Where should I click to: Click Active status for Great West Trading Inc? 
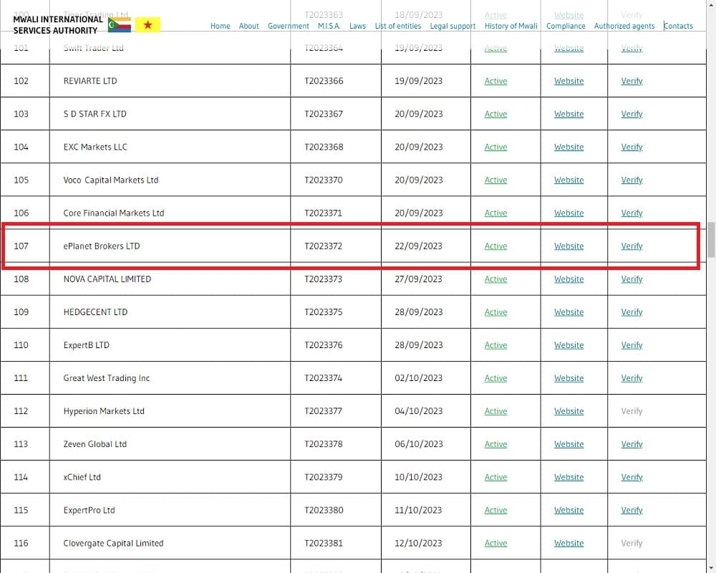(x=495, y=378)
